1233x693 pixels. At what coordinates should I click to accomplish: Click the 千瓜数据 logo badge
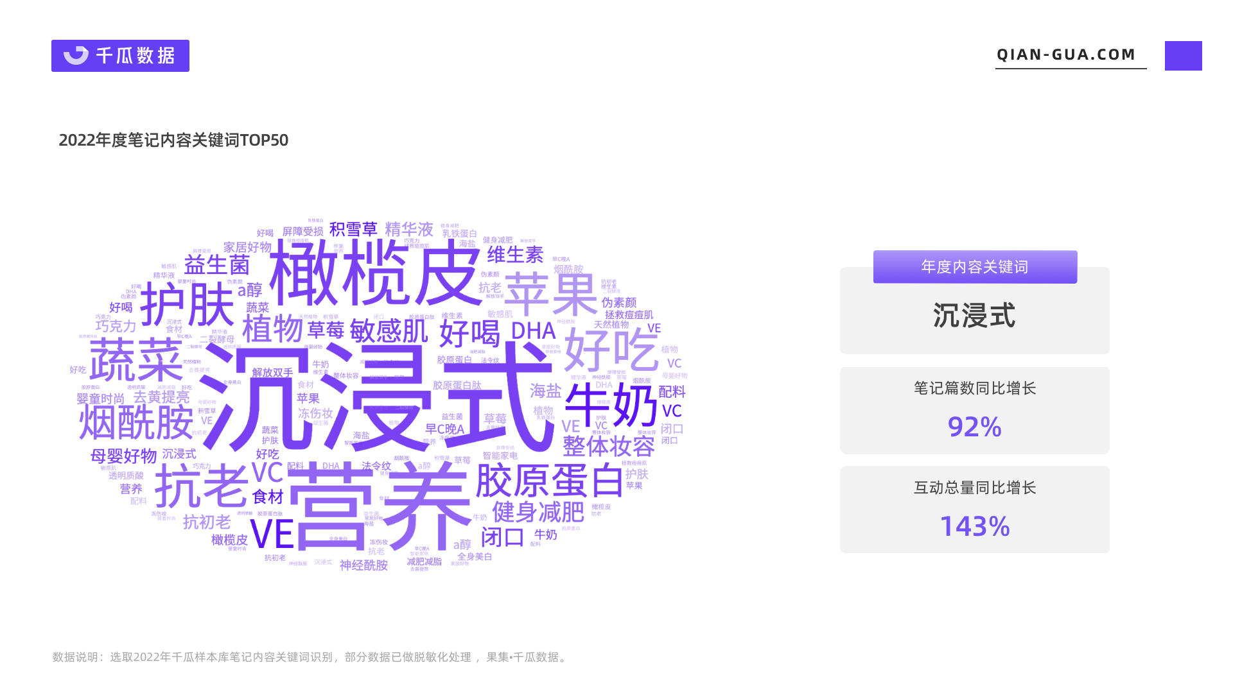click(120, 56)
